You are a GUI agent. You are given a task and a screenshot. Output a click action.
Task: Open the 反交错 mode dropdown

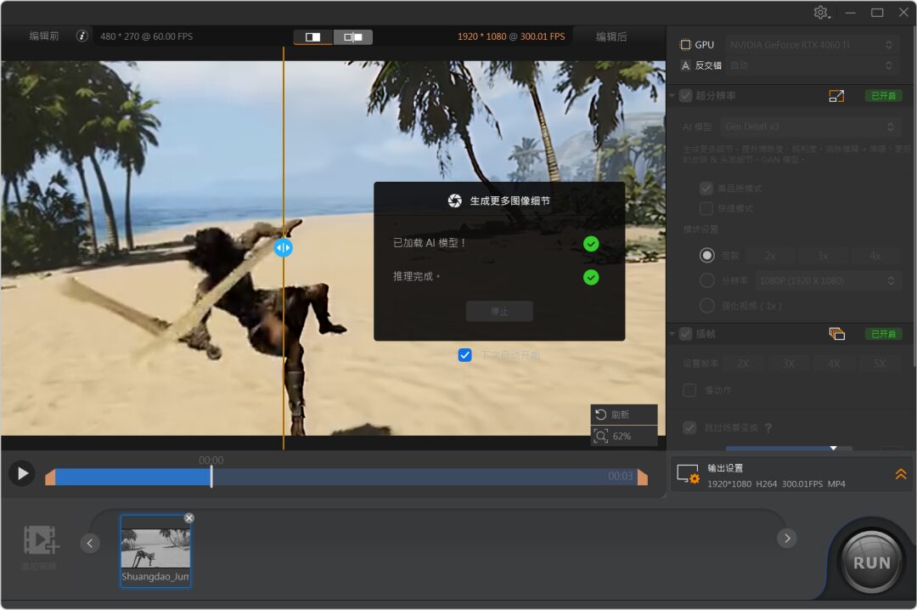pos(811,65)
